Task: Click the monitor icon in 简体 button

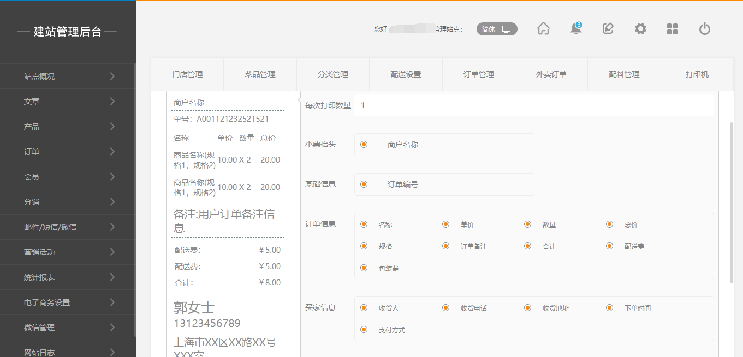Action: [x=507, y=29]
